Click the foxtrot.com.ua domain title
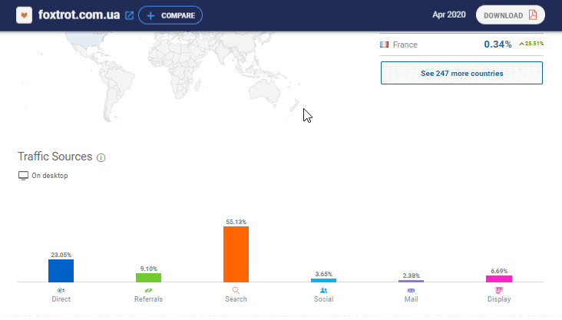The height and width of the screenshot is (320, 562). click(78, 15)
